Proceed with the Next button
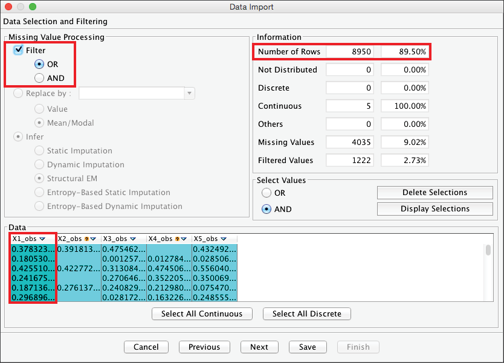The image size is (504, 363). pyautogui.click(x=259, y=347)
